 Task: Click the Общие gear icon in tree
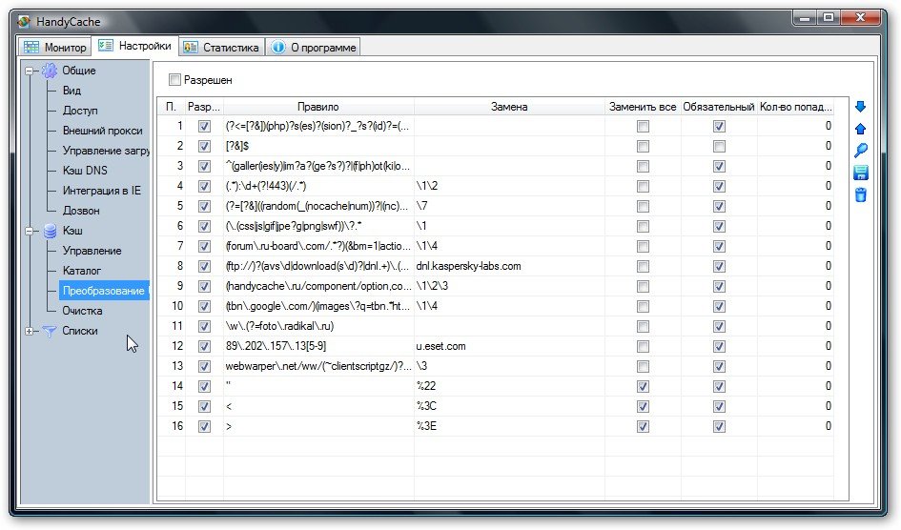click(50, 71)
